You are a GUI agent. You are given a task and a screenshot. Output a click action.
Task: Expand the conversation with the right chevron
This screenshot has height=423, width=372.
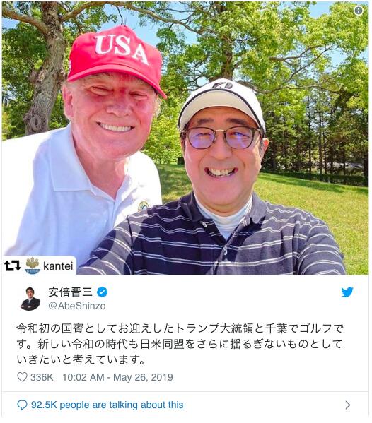[348, 405]
